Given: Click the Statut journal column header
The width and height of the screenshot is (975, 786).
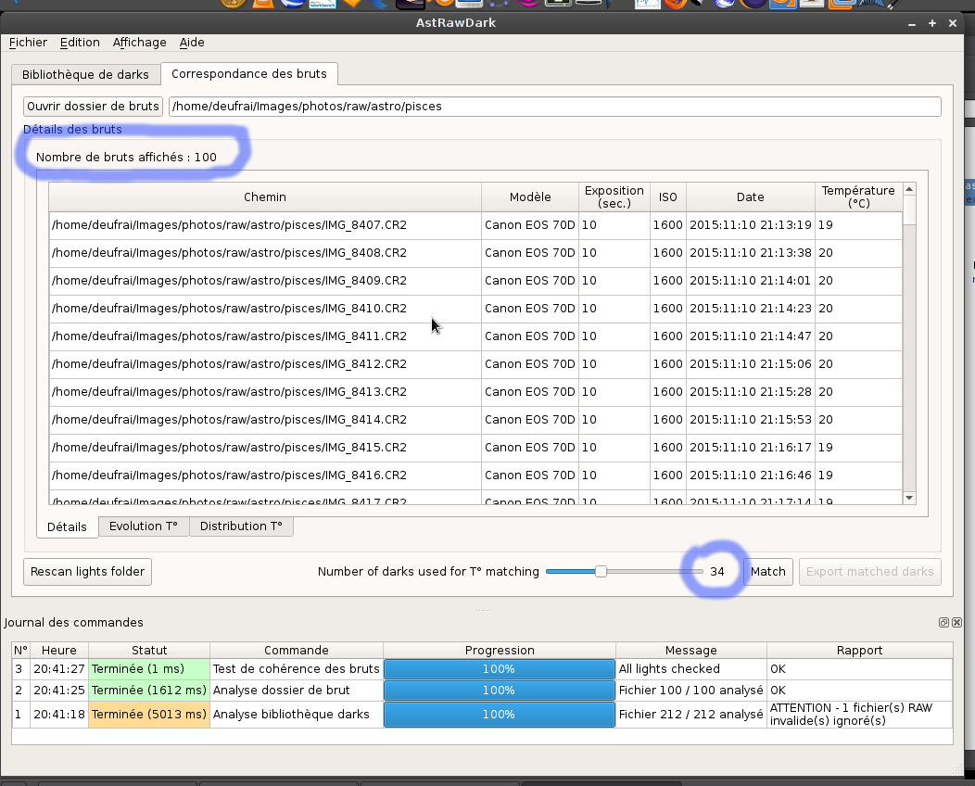Looking at the screenshot, I should [149, 651].
